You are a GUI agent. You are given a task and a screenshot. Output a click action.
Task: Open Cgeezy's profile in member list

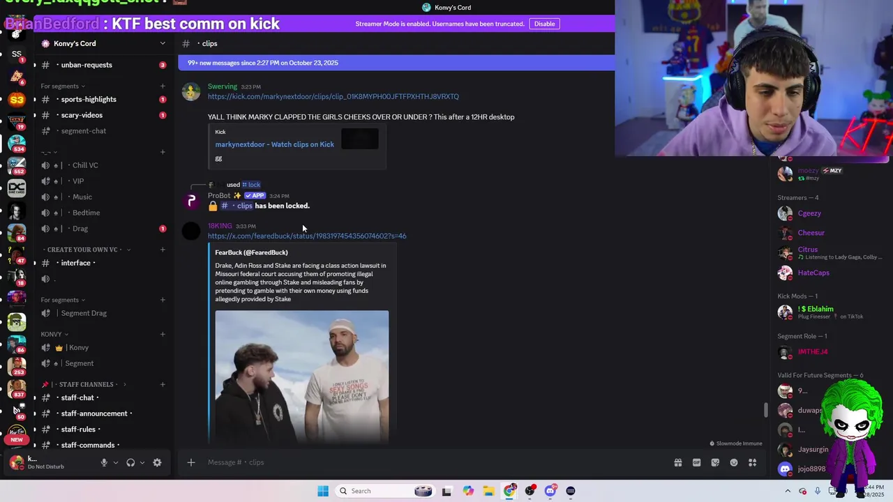(809, 213)
